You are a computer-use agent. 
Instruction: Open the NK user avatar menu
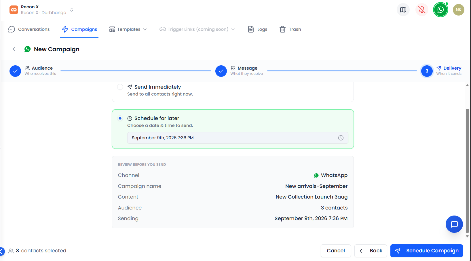pos(458,10)
